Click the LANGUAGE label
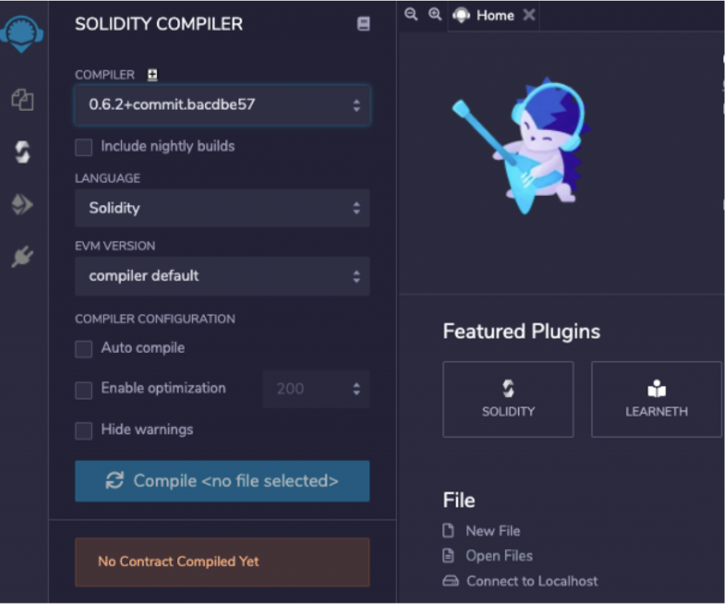 [x=108, y=178]
